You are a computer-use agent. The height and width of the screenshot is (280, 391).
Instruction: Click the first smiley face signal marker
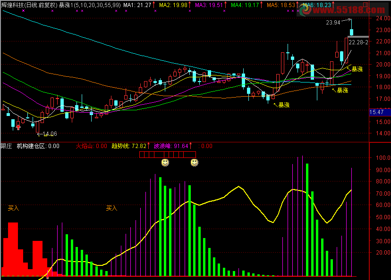point(165,163)
